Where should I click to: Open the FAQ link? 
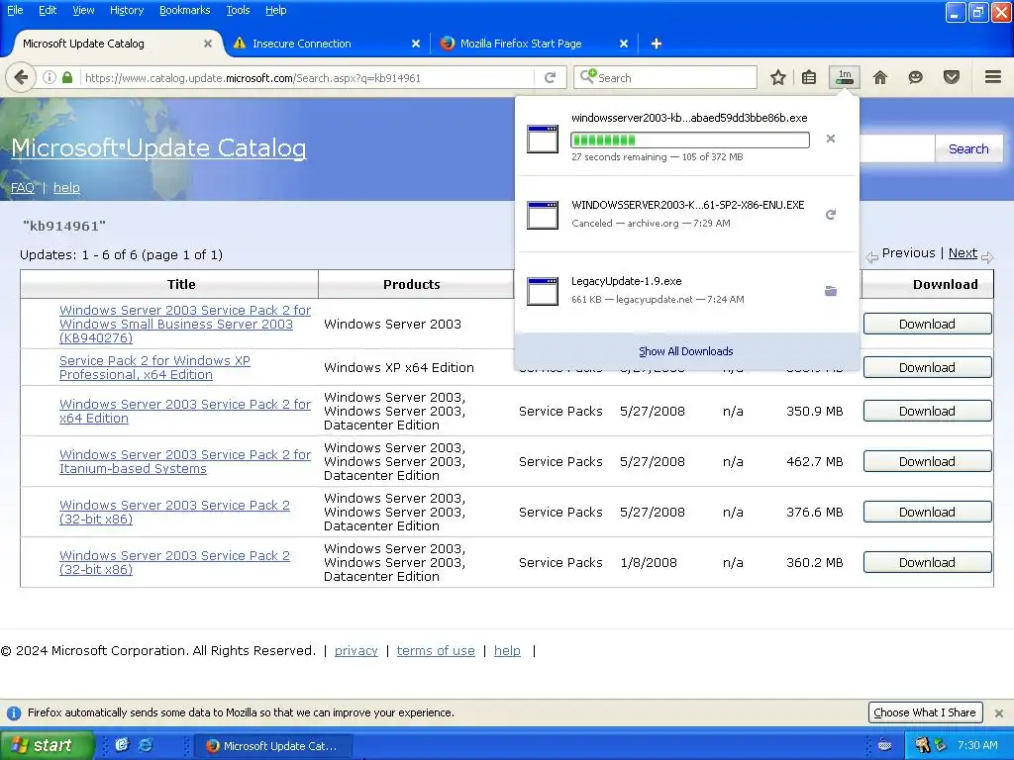click(x=23, y=187)
